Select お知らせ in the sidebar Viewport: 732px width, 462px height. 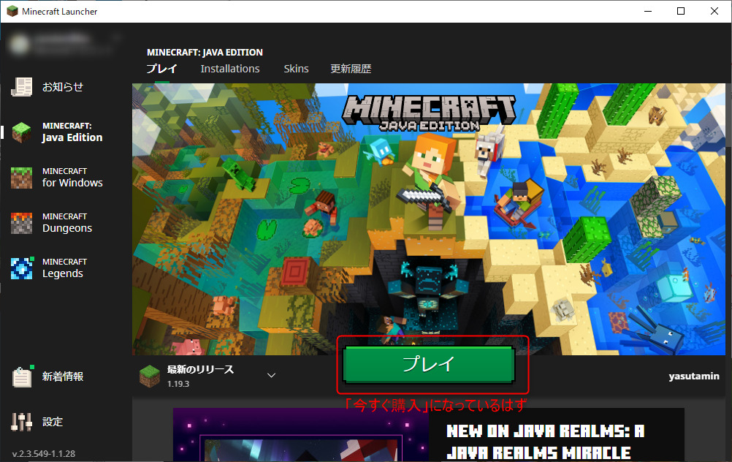(63, 87)
